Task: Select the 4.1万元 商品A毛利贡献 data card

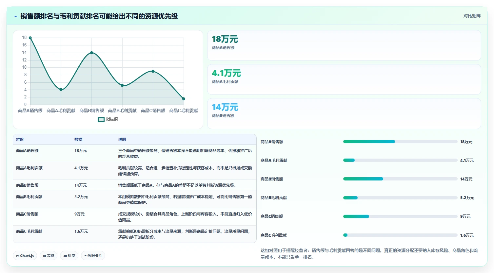Action: (344, 79)
